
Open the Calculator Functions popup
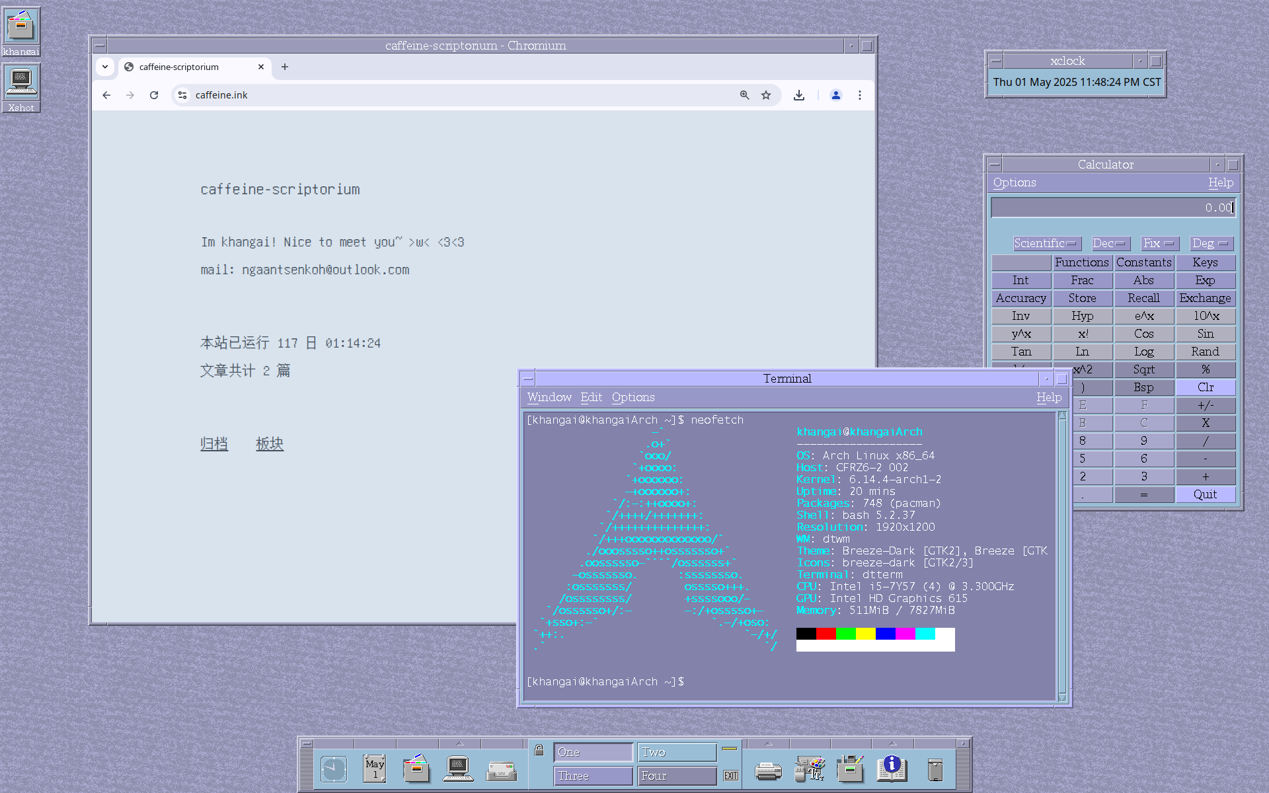click(x=1082, y=262)
